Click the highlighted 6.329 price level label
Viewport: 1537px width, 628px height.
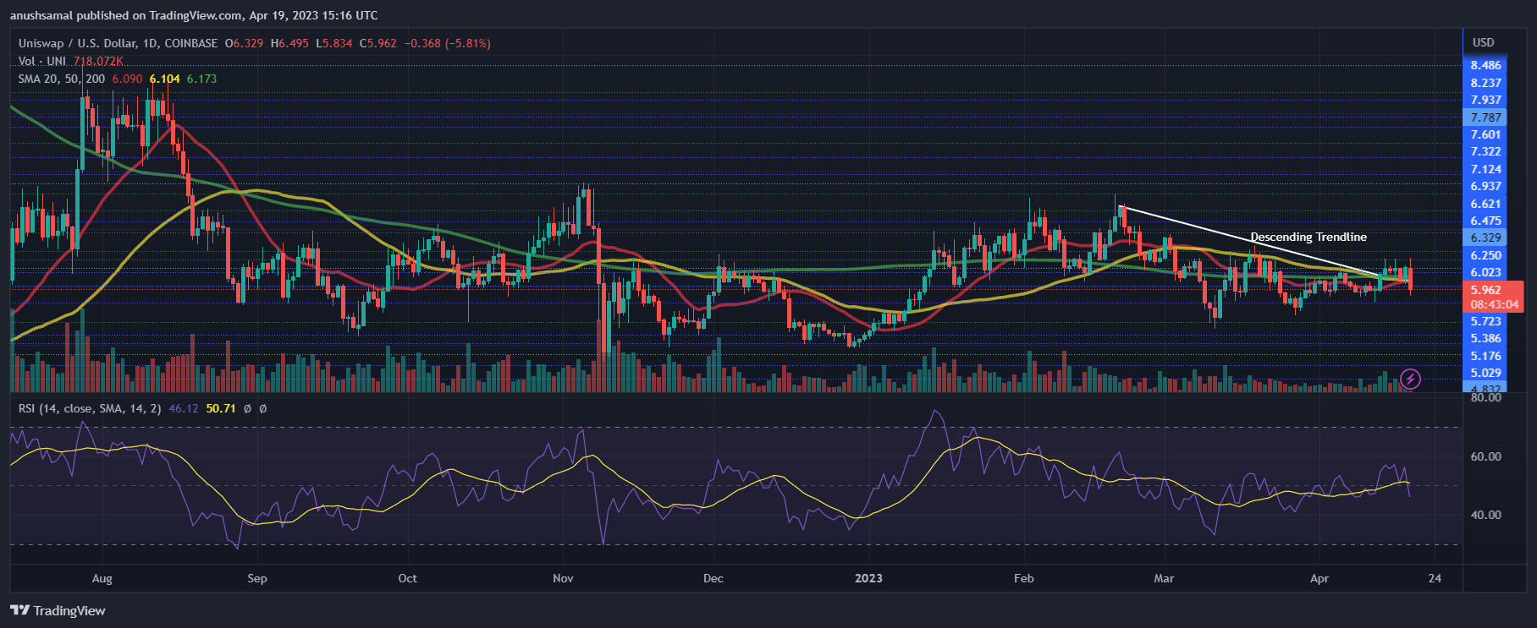click(1485, 238)
